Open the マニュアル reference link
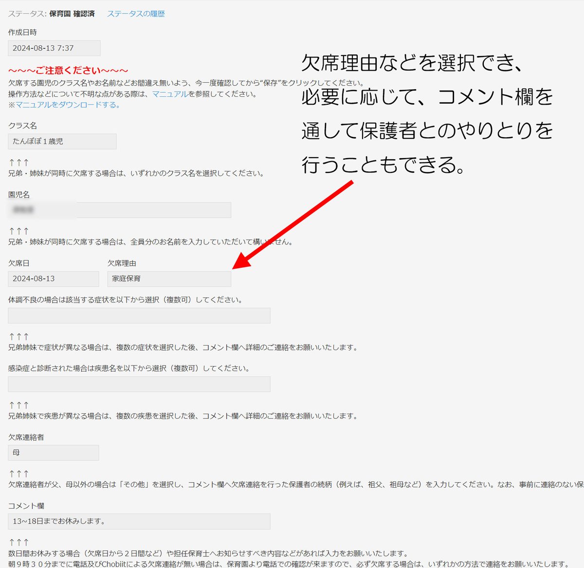The width and height of the screenshot is (584, 568). tap(170, 94)
